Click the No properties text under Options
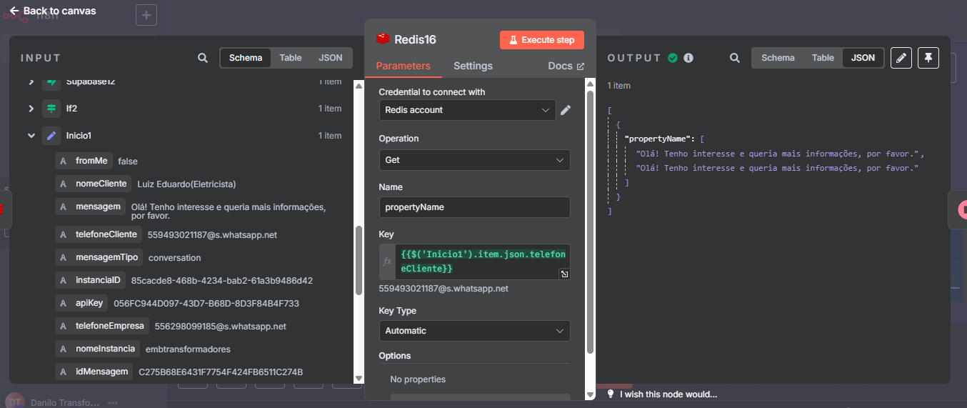The height and width of the screenshot is (408, 967). [418, 379]
